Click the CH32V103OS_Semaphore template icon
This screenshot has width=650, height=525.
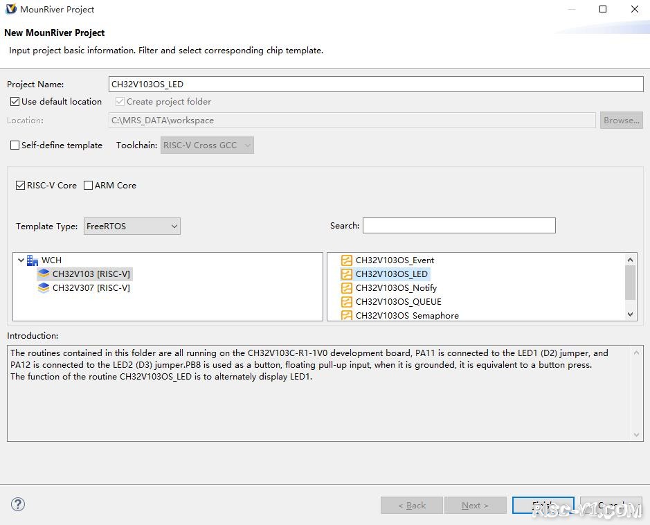[347, 315]
